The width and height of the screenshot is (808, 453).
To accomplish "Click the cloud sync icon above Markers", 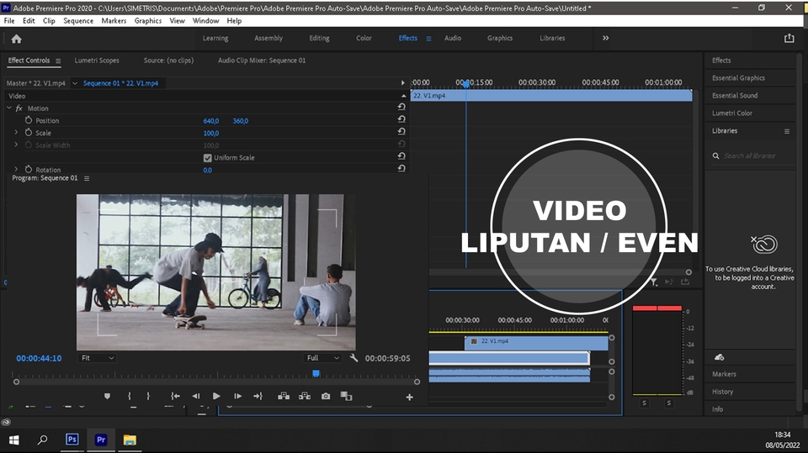I will coord(720,357).
